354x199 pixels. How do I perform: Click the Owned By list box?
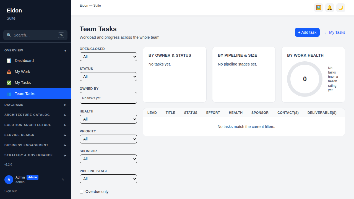[x=108, y=98]
